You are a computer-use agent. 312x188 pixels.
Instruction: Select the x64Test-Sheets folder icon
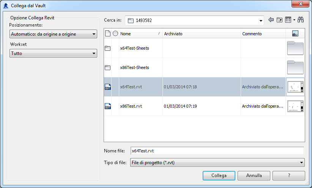[x=108, y=48]
